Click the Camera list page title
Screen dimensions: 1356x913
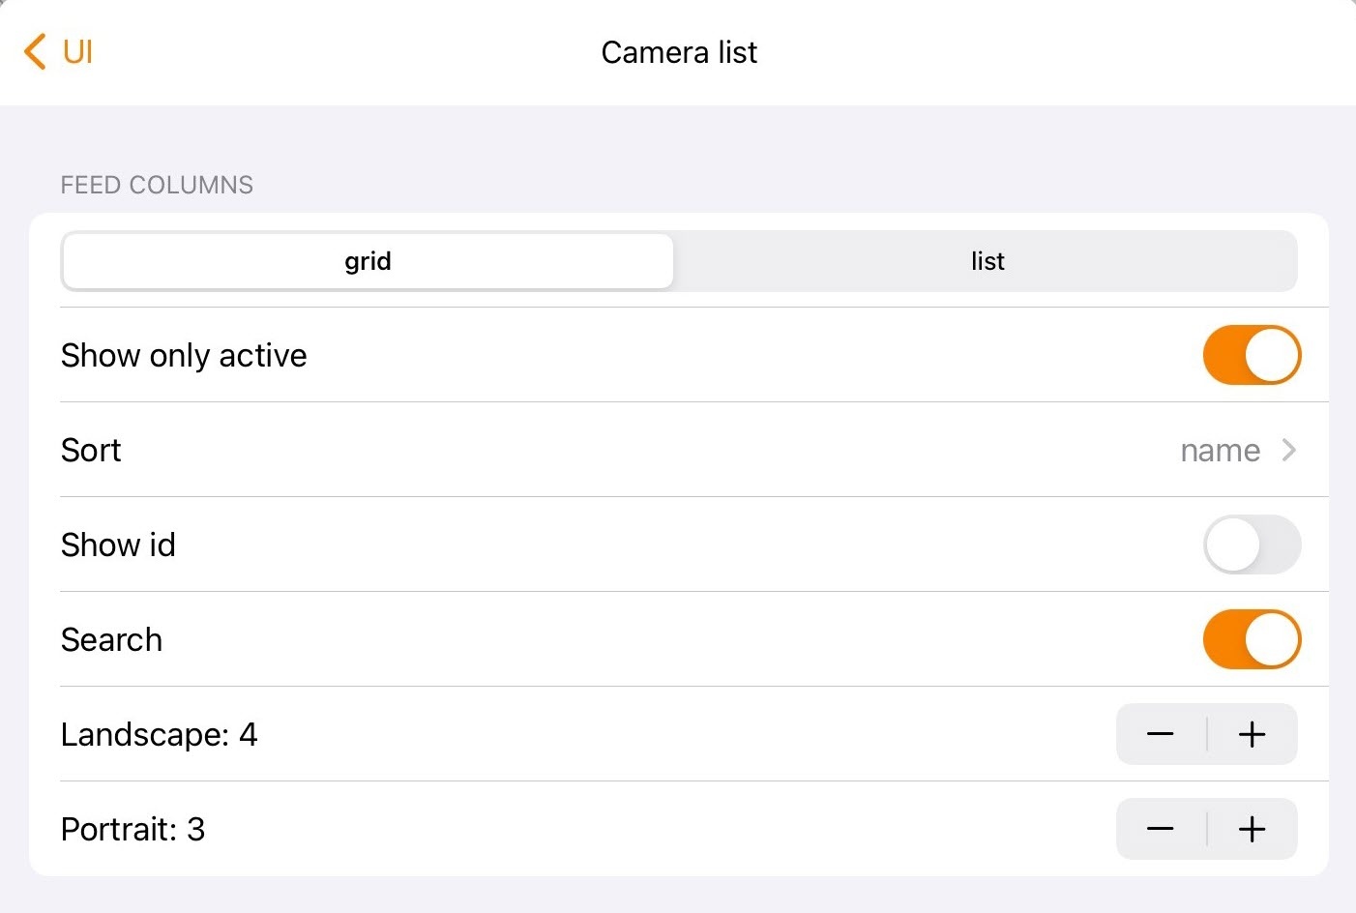click(679, 52)
